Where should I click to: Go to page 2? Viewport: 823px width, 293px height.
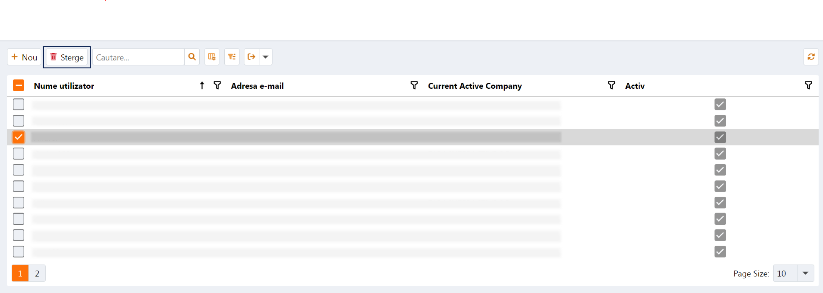pos(37,274)
